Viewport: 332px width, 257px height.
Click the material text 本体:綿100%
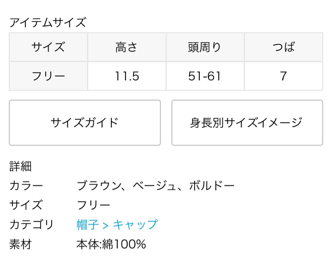111,244
